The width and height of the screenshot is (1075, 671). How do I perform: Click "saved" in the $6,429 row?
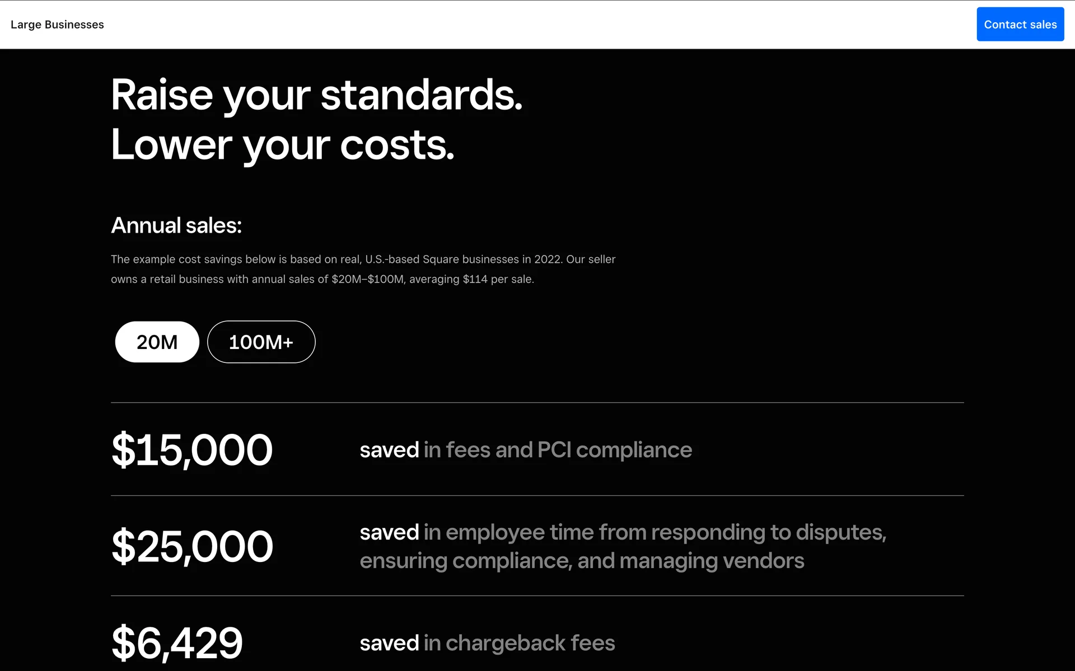click(x=389, y=643)
